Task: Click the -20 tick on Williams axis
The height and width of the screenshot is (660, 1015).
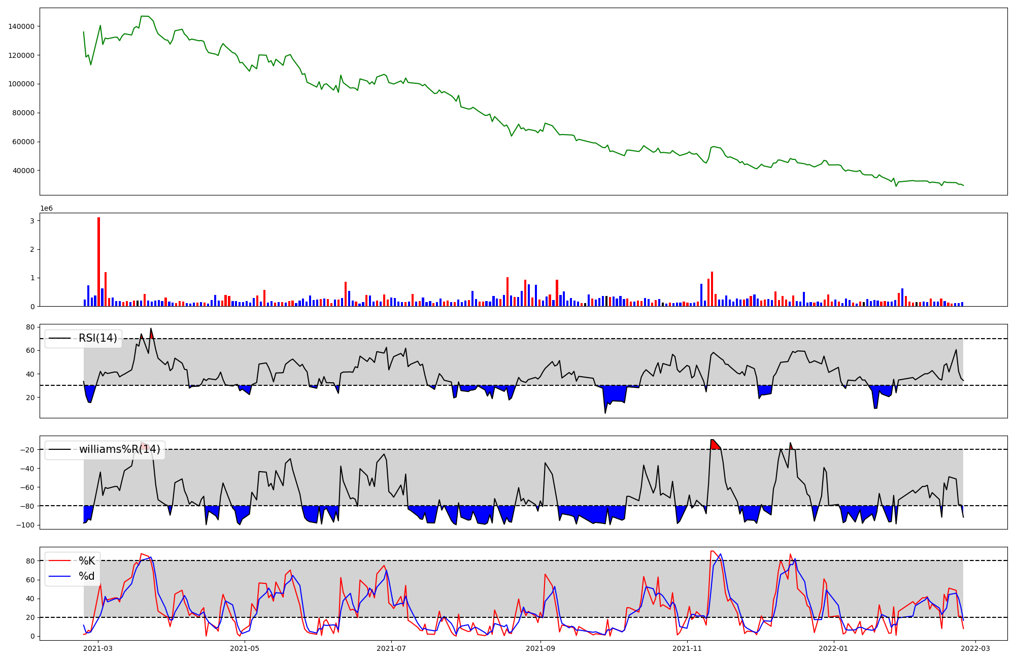Action: click(26, 450)
